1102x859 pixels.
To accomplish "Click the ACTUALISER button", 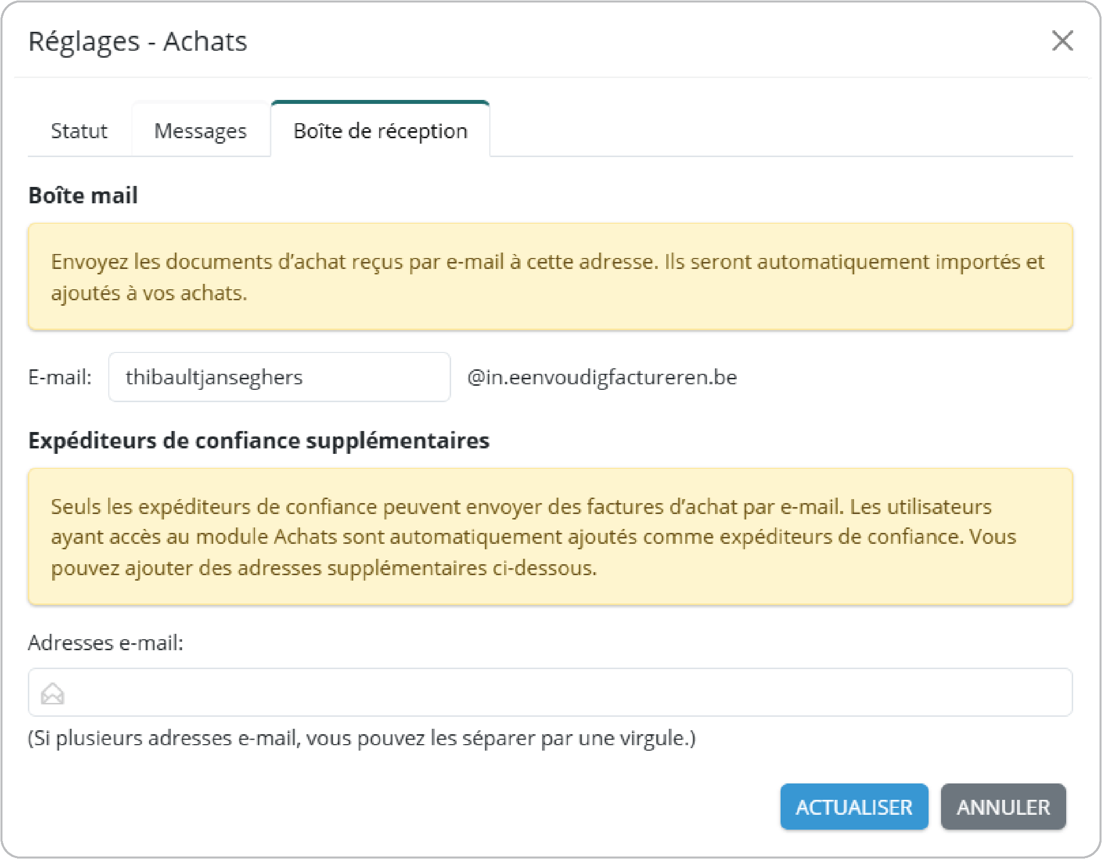I will point(854,806).
